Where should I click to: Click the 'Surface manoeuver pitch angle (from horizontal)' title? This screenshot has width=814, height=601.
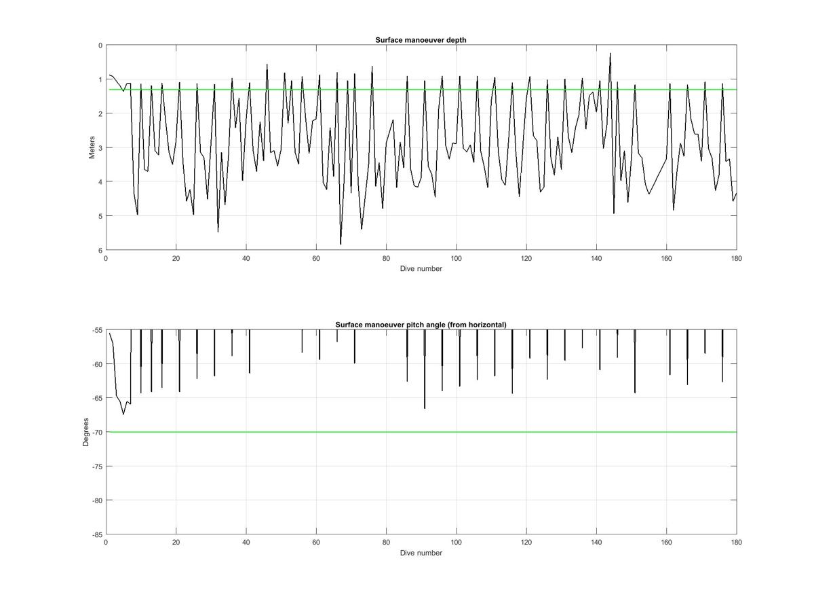pyautogui.click(x=421, y=325)
